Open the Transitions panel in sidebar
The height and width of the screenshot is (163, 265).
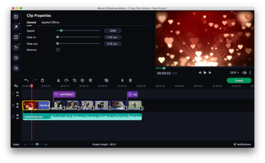click(16, 37)
